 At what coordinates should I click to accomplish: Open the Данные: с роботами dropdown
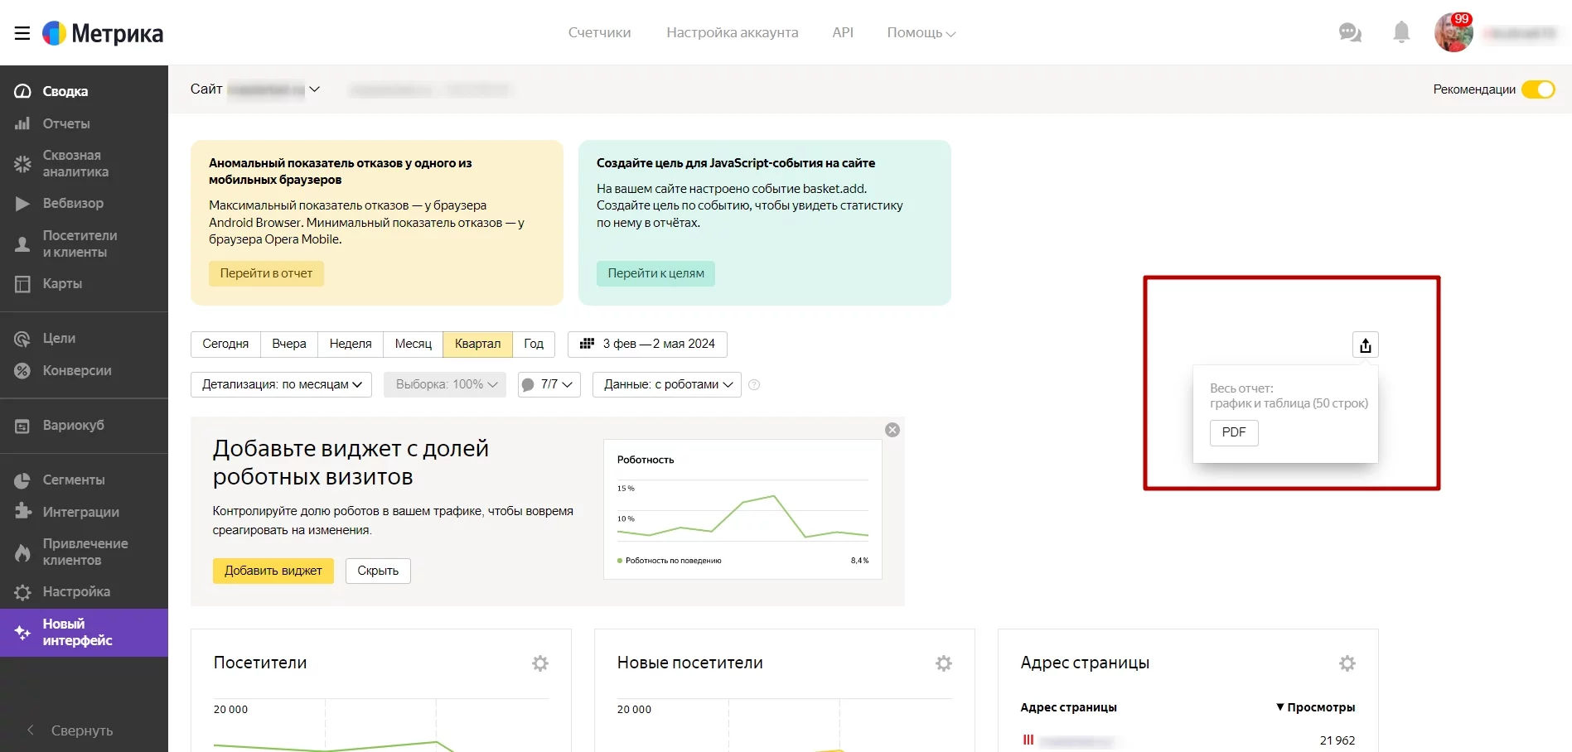click(x=667, y=384)
